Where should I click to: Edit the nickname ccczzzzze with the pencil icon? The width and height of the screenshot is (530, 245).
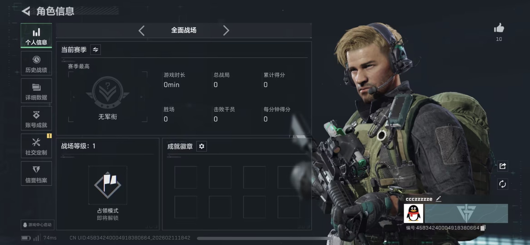pyautogui.click(x=438, y=199)
